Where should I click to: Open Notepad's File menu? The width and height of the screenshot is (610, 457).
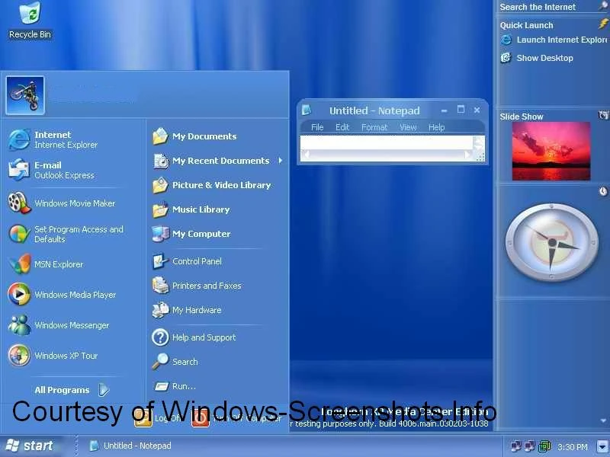[x=317, y=127]
